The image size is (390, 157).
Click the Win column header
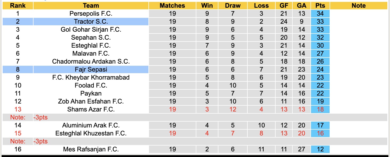(207, 6)
